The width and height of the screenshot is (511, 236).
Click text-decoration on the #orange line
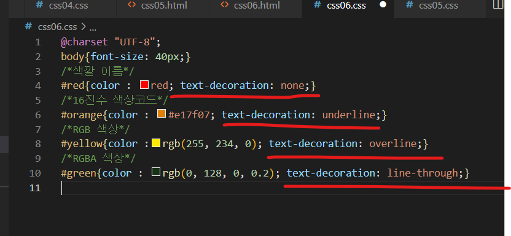pyautogui.click(x=266, y=115)
